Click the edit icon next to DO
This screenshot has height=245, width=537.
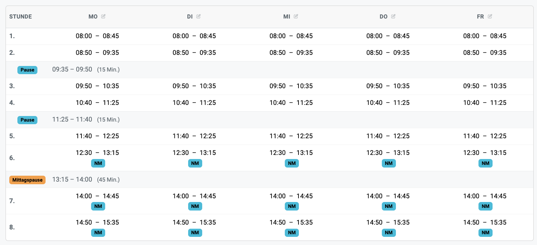click(x=393, y=17)
